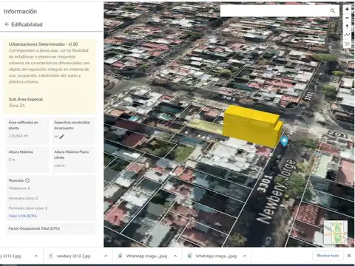
Task: Close the downloads bar
Action: coord(349,256)
